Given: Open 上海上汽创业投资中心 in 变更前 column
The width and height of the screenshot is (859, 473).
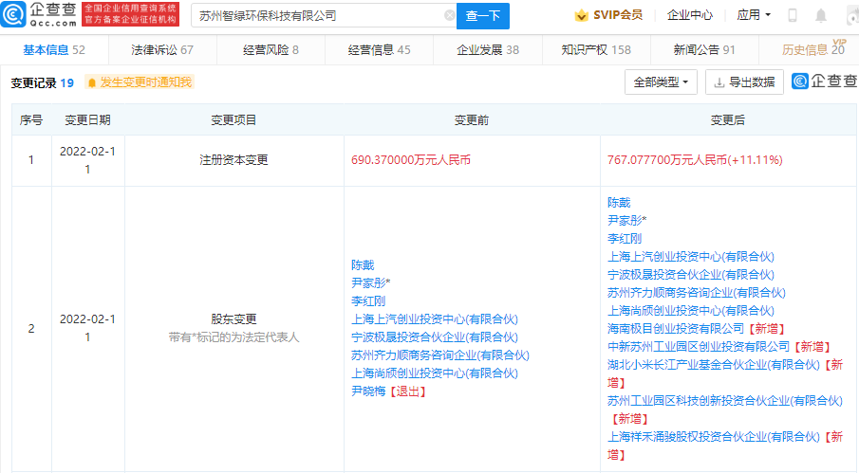Looking at the screenshot, I should click(435, 319).
